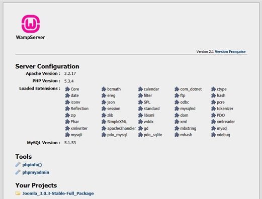Click the puzzle icon next to calendar
The image size is (262, 199).
(140, 89)
